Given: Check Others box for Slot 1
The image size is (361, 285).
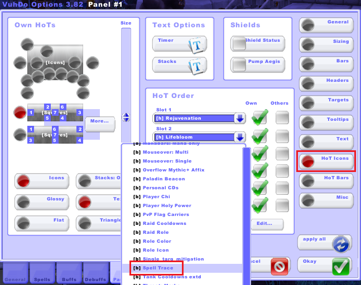Looking at the screenshot, I should 282,118.
